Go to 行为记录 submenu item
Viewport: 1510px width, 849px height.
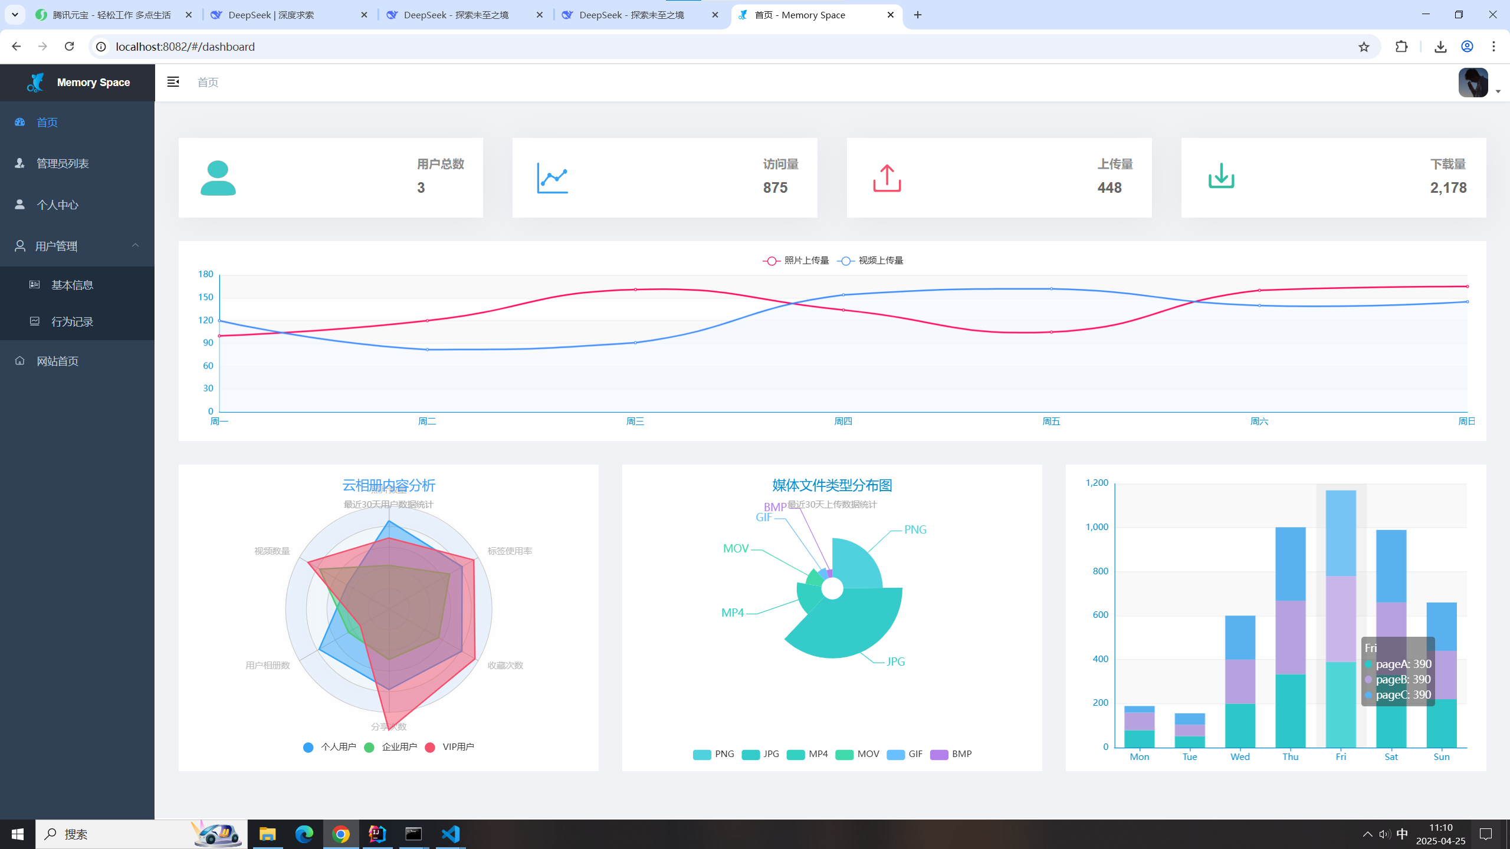point(72,321)
